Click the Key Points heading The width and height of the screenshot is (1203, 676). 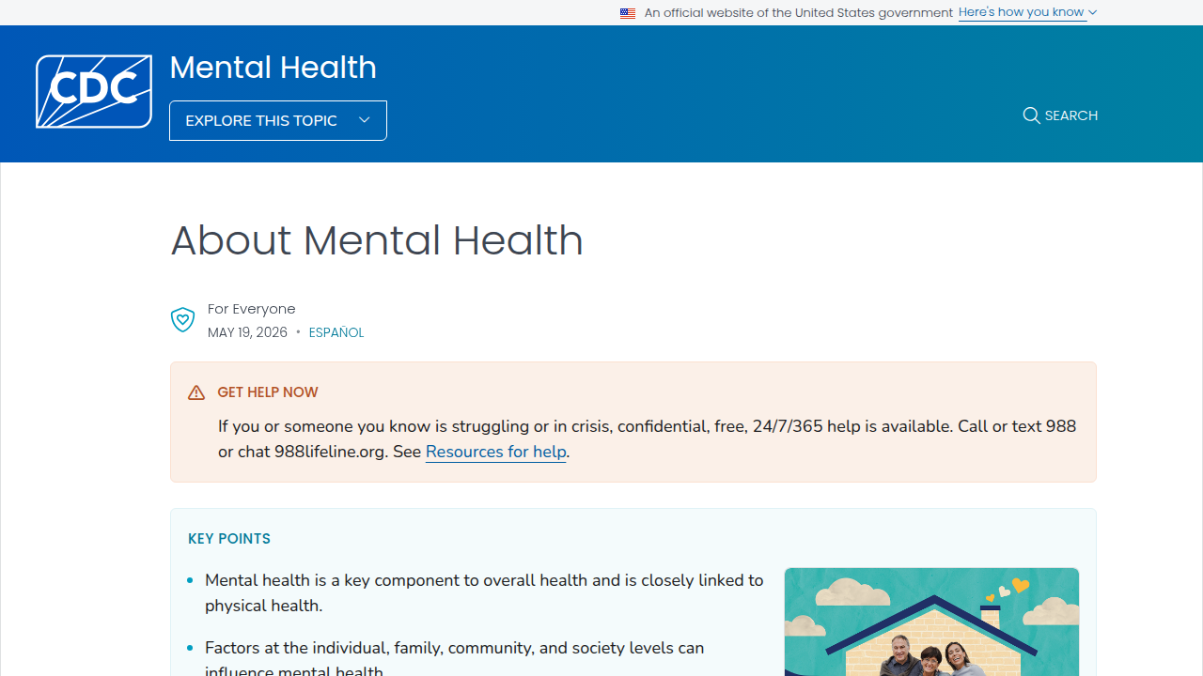point(229,539)
